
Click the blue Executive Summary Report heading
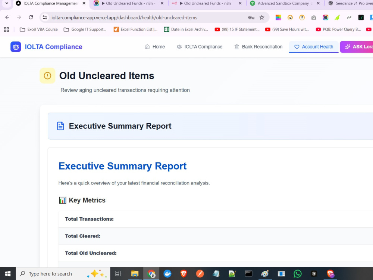coord(122,166)
